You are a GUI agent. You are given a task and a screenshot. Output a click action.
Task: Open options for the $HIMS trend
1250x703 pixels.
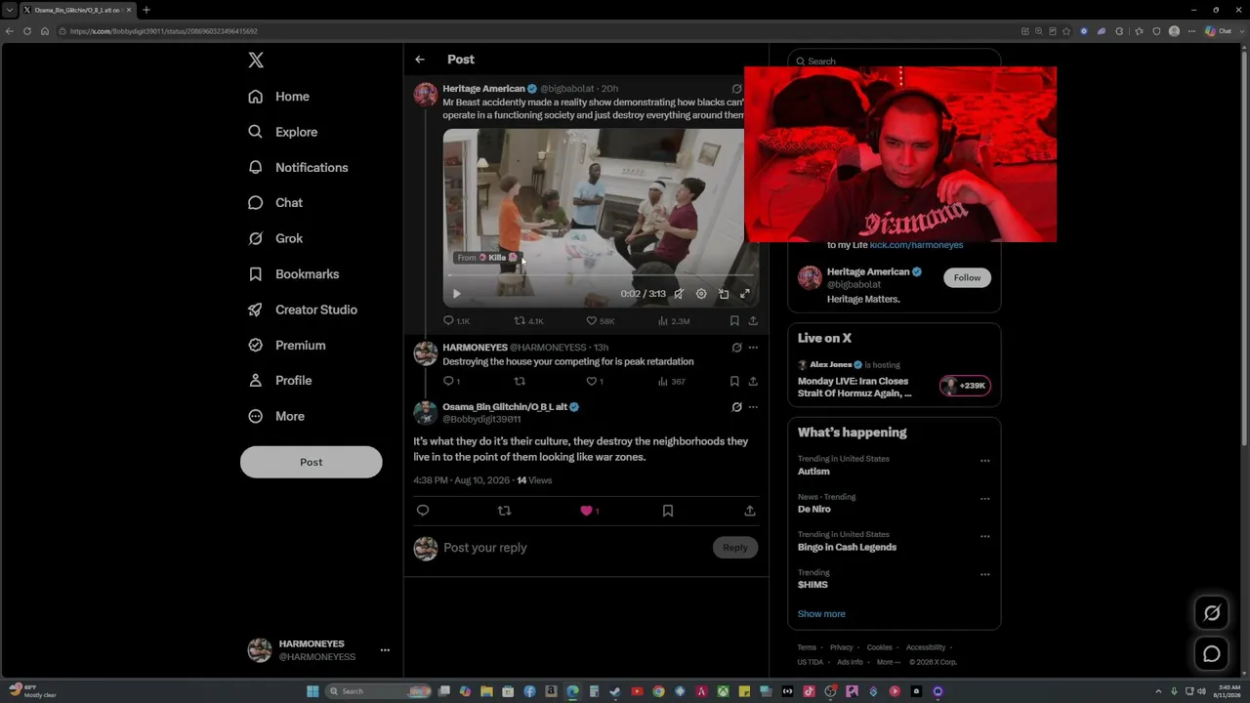point(984,575)
